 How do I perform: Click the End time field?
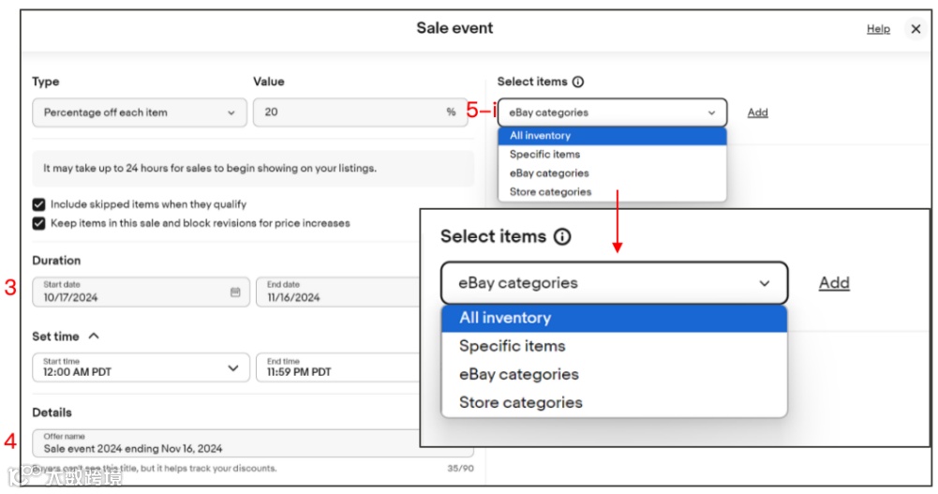[x=337, y=367]
